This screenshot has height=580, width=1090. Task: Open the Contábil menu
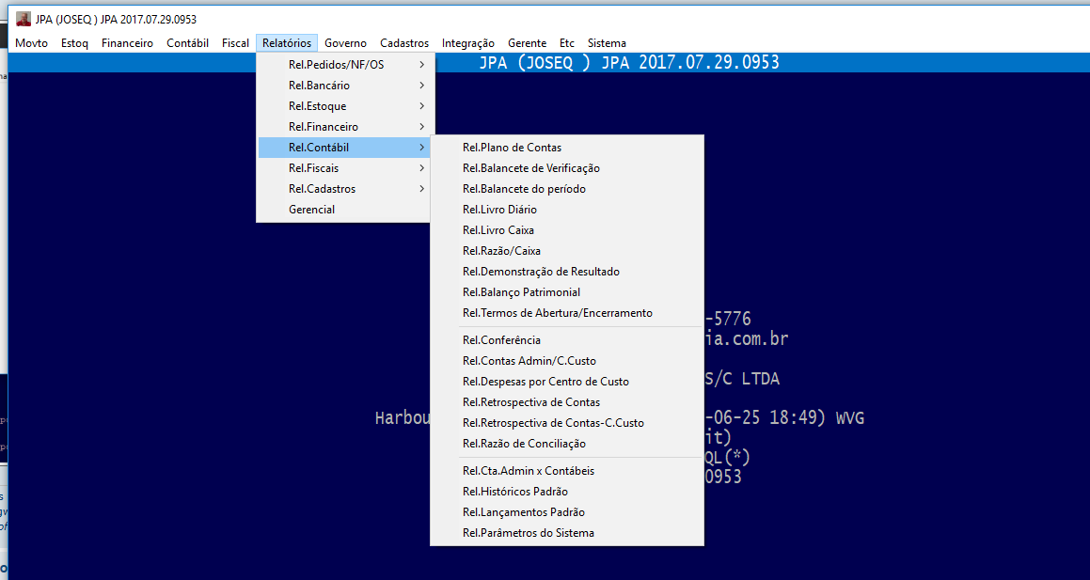[x=188, y=43]
